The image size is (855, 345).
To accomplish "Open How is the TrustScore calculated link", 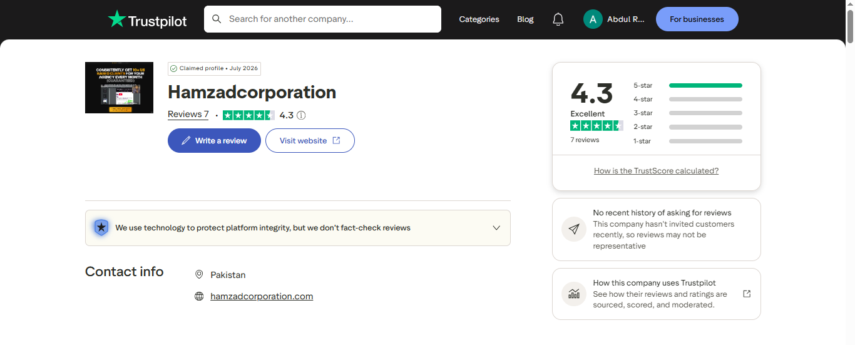I will pos(656,171).
